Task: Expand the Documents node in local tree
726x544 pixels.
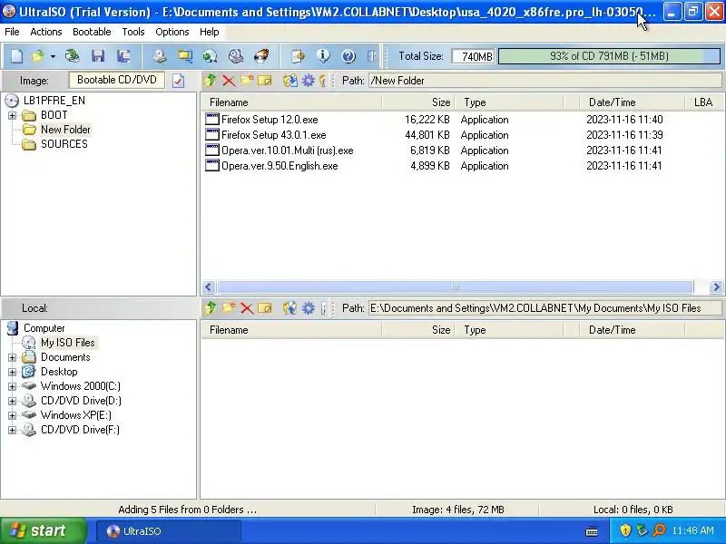Action: point(12,357)
